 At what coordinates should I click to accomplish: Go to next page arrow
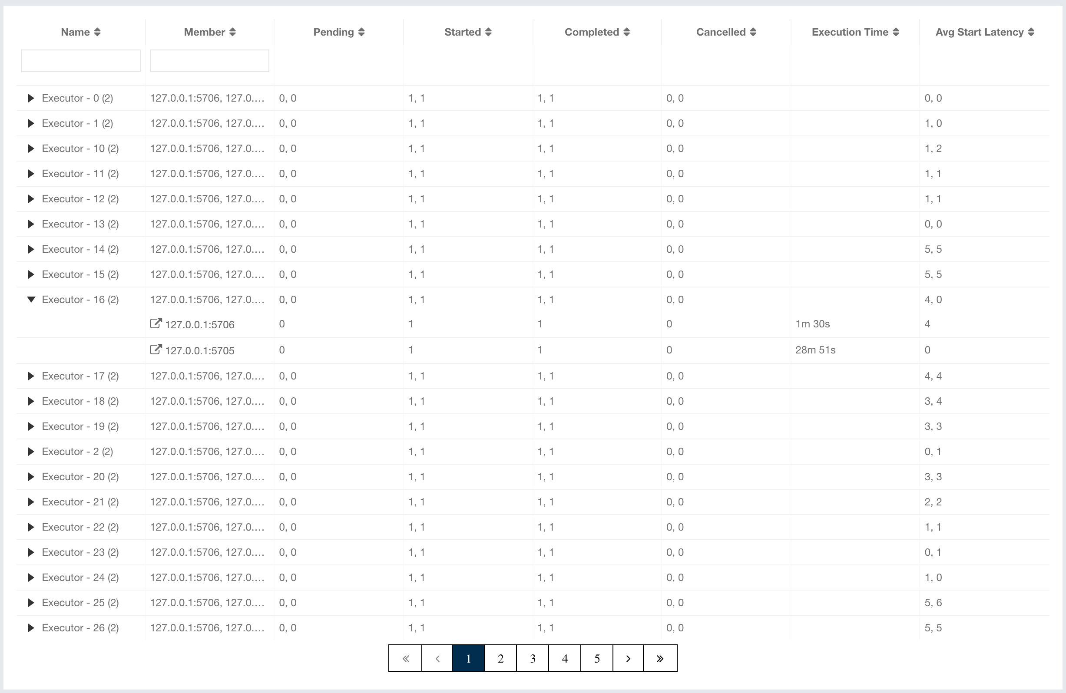[628, 659]
